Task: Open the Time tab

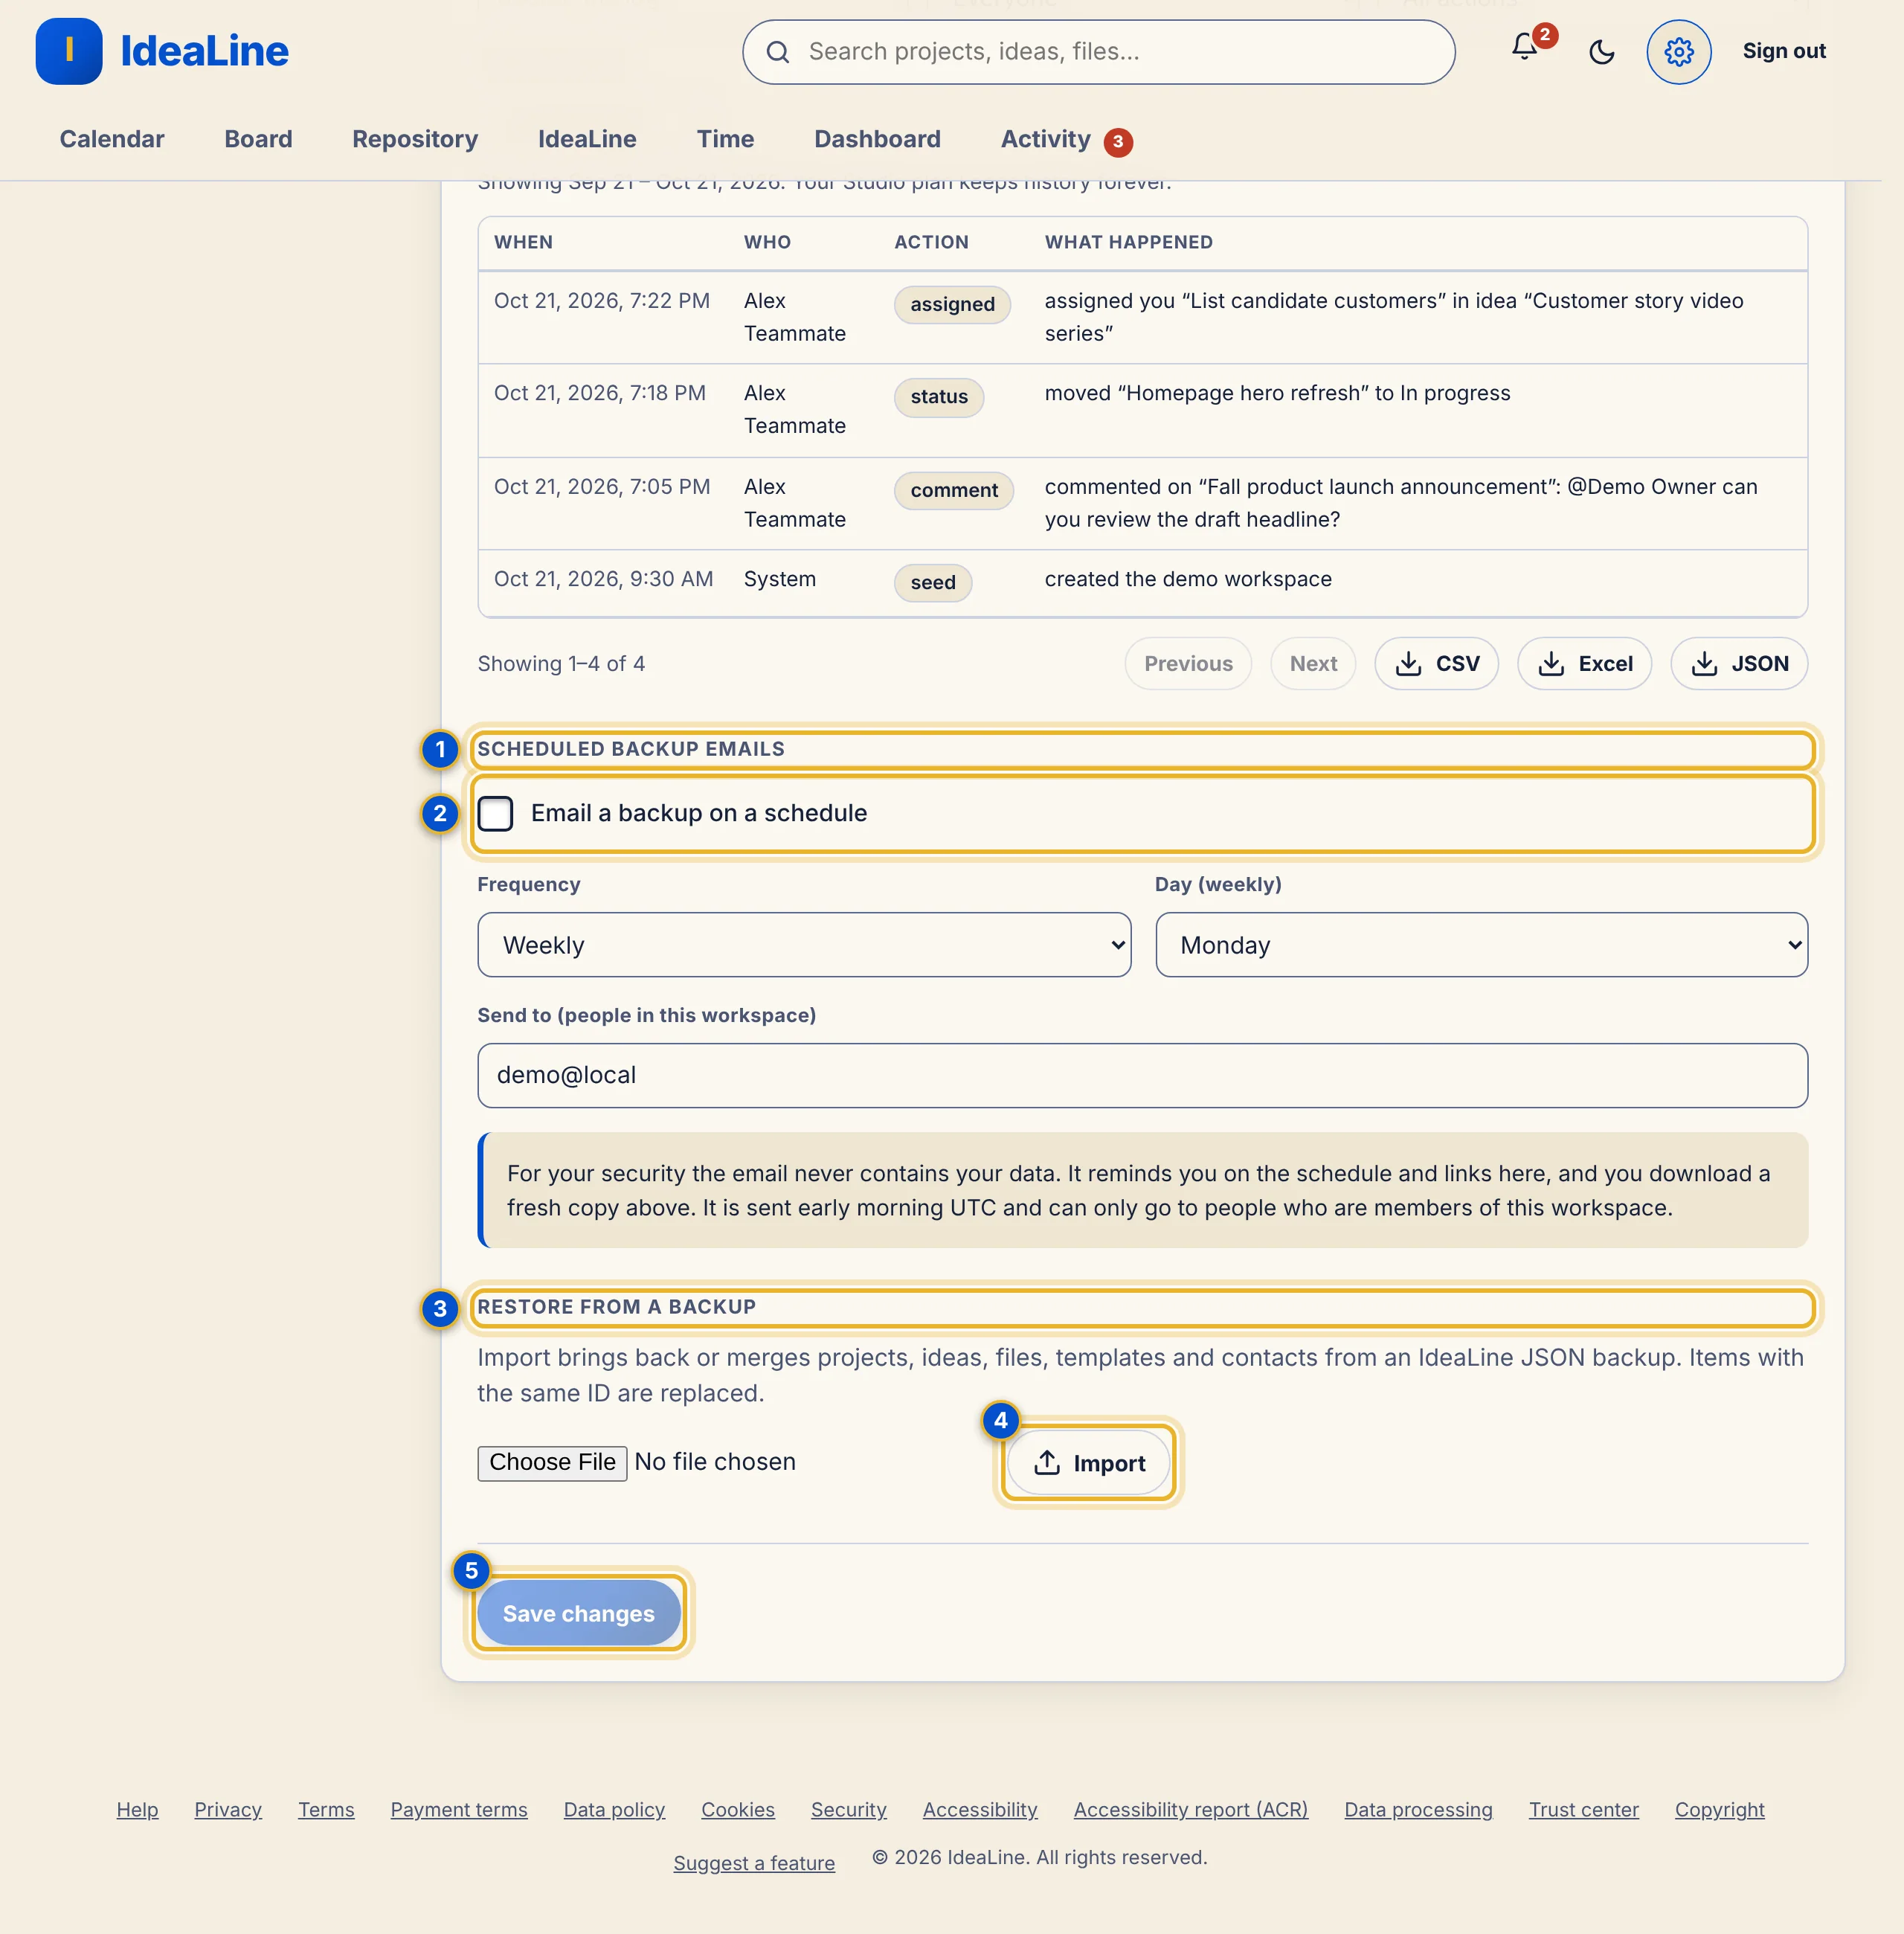Action: 725,139
